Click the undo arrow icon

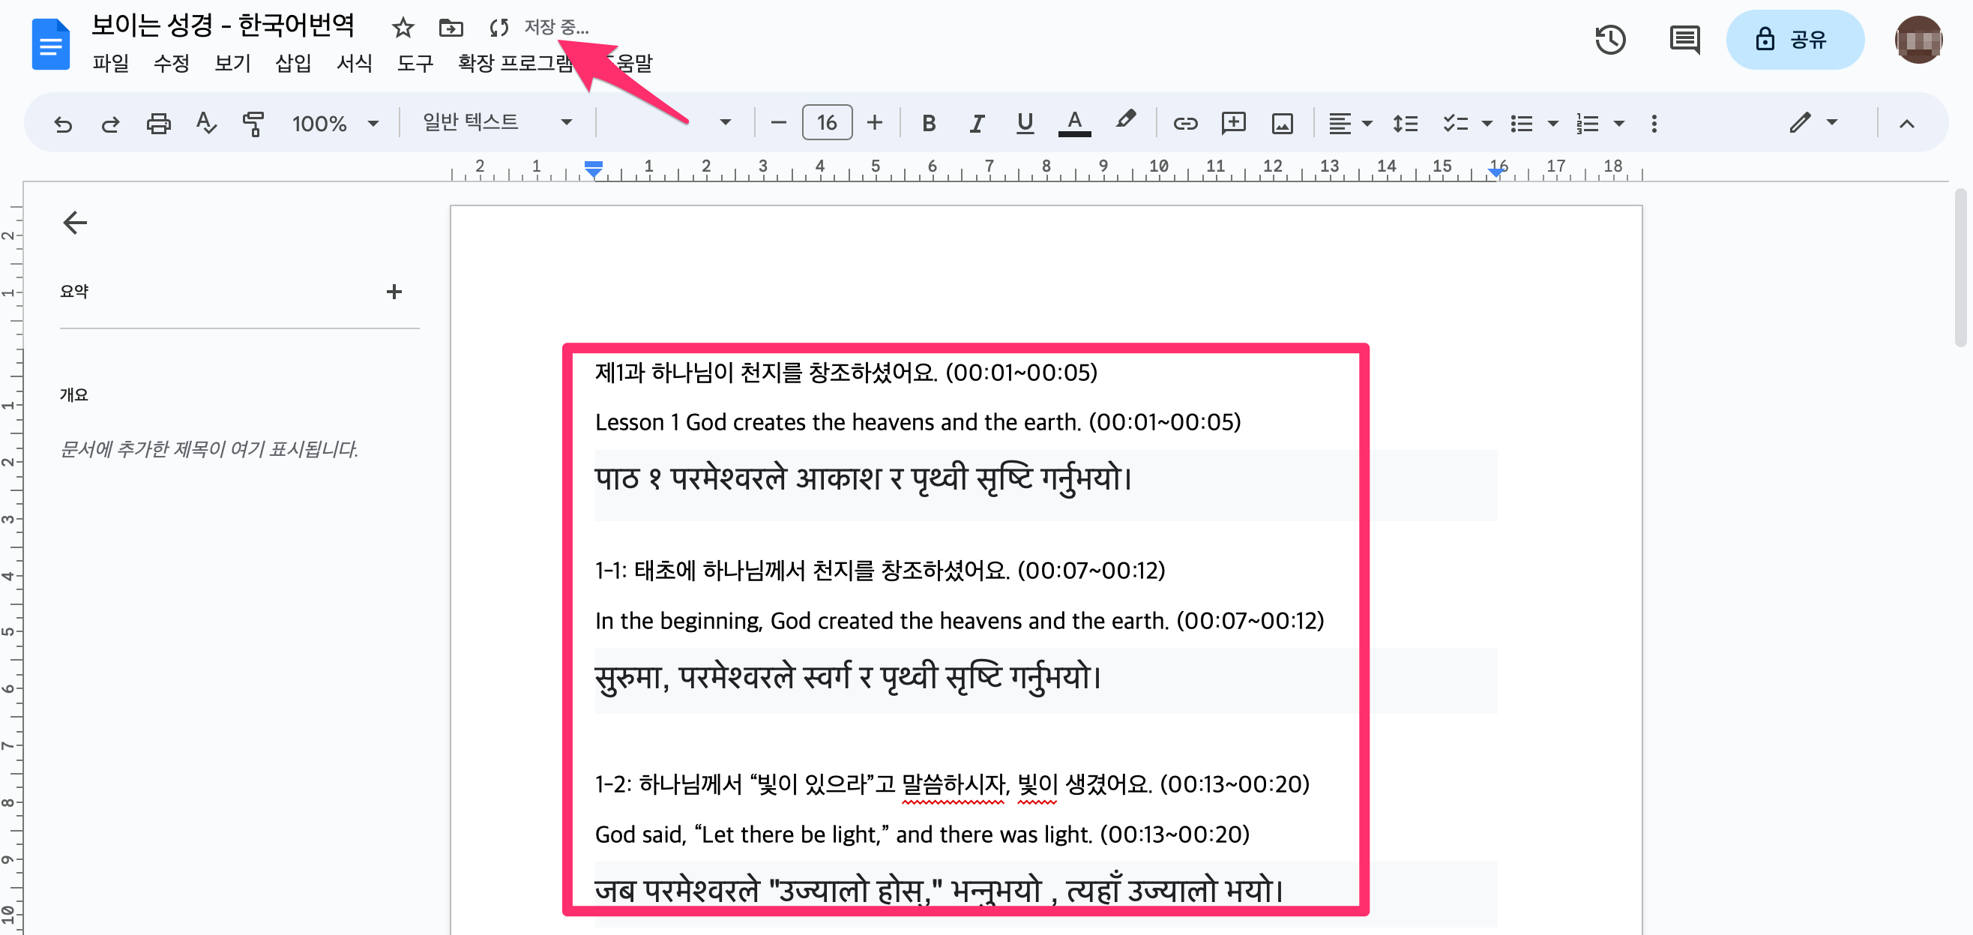coord(63,124)
